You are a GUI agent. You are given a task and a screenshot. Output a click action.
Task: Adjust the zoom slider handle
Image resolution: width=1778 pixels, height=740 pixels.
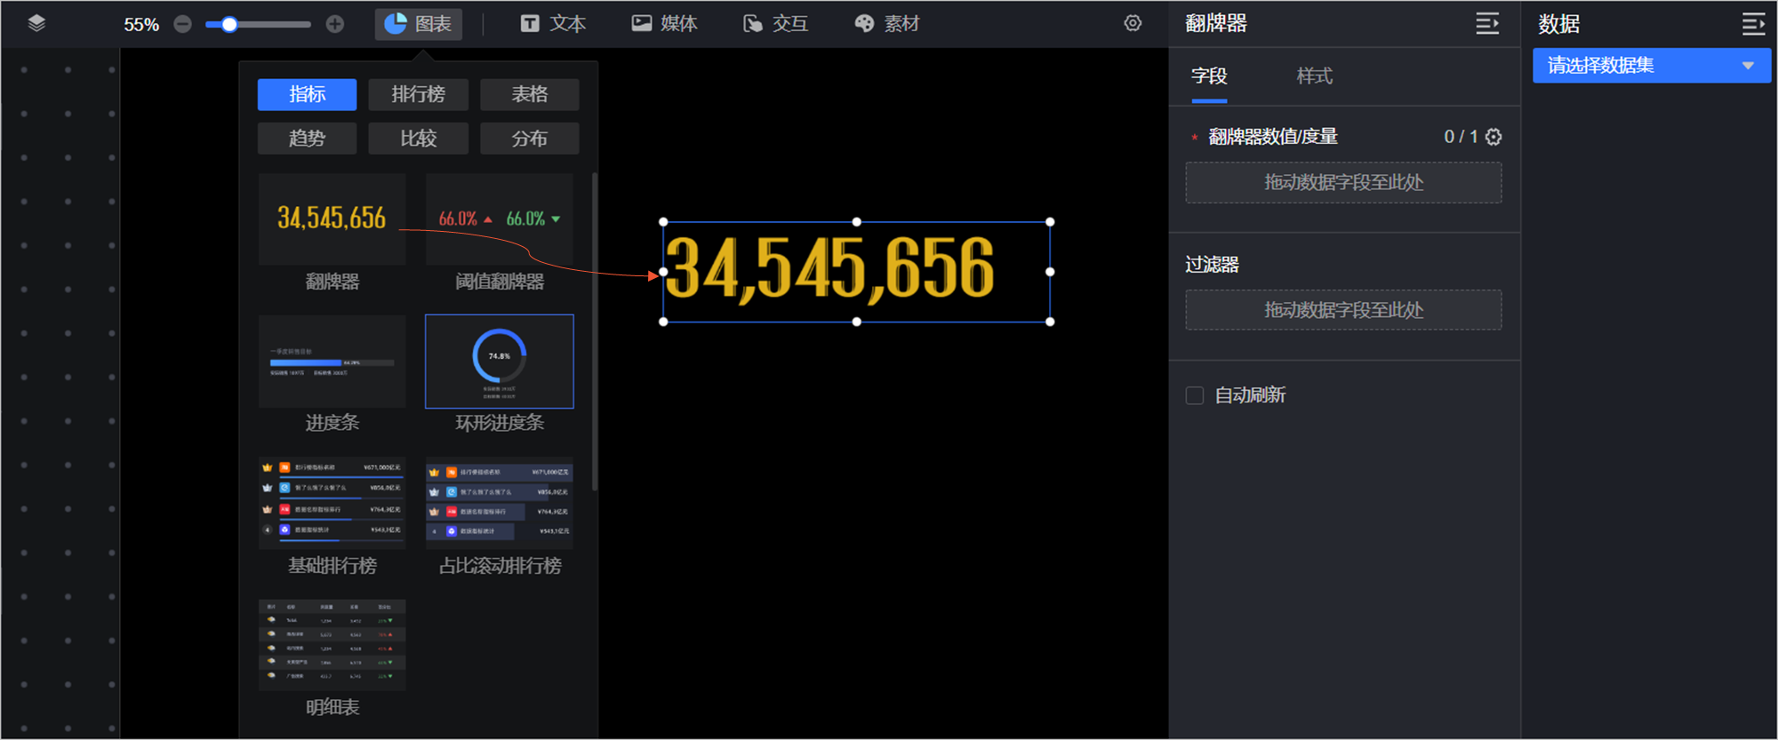229,24
